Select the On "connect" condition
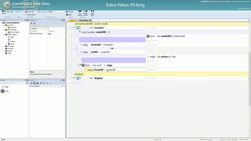 (x=117, y=28)
